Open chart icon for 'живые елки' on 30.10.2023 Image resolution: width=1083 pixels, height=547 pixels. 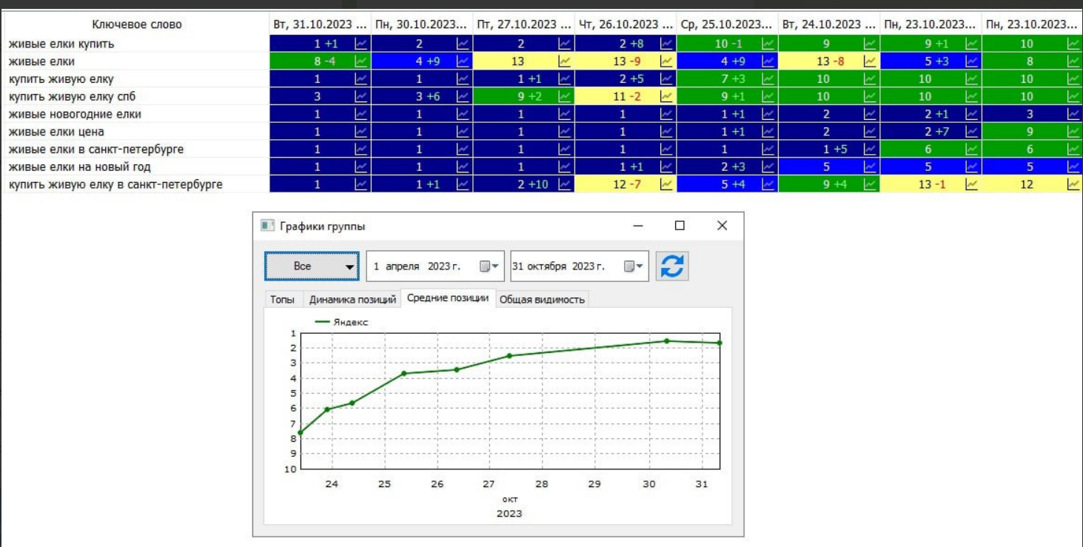point(463,61)
